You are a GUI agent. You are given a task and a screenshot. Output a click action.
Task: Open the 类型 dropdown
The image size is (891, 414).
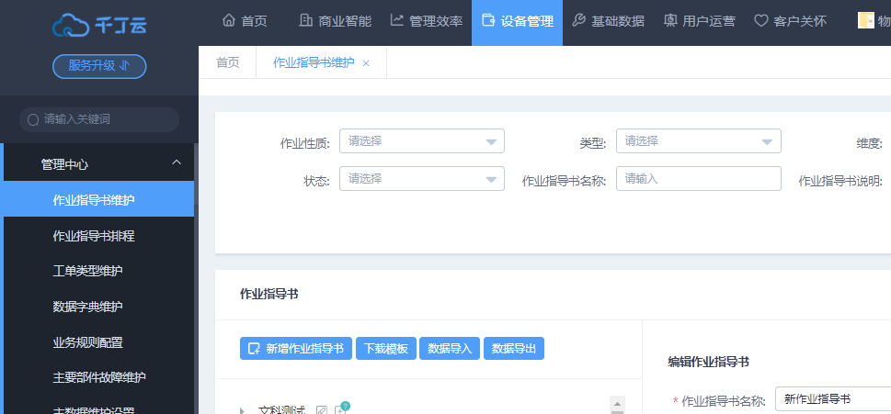tap(699, 141)
